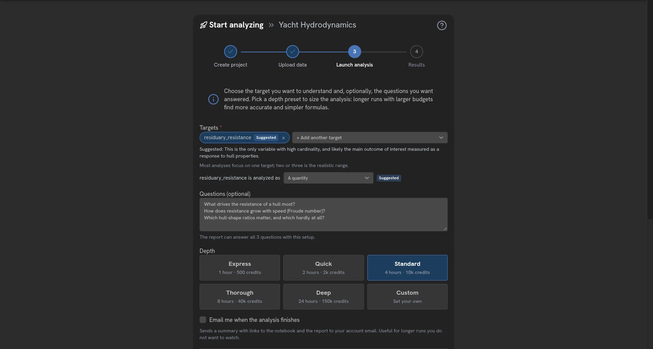The image size is (653, 349).
Task: Click the breadcrumb double-chevron separator
Action: pos(271,25)
